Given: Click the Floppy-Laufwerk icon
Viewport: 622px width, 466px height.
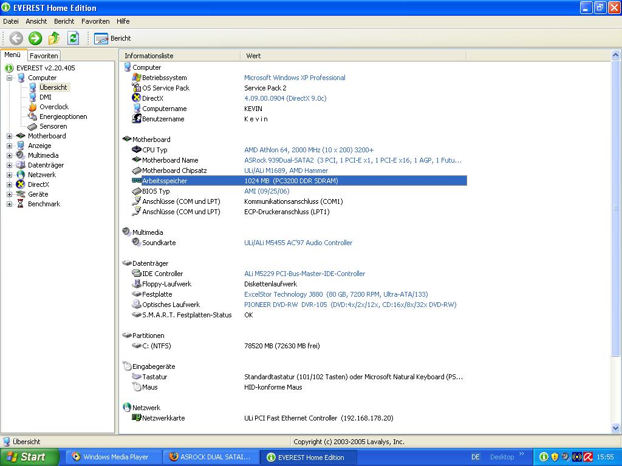Looking at the screenshot, I should [x=137, y=283].
